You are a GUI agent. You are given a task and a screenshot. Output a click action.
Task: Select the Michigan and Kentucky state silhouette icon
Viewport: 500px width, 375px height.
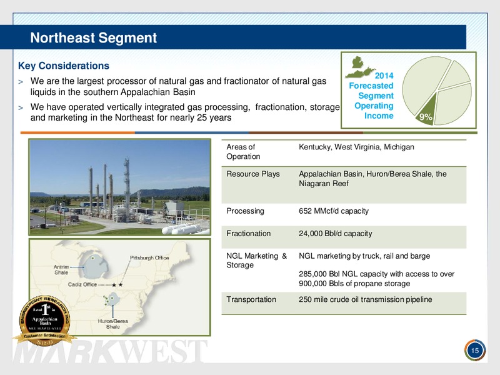pos(360,67)
